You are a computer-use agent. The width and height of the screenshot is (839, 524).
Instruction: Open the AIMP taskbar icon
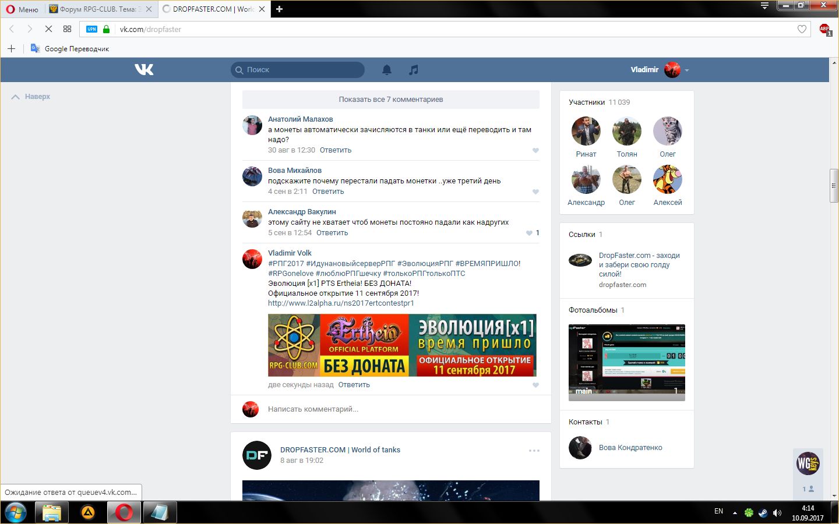(x=88, y=512)
